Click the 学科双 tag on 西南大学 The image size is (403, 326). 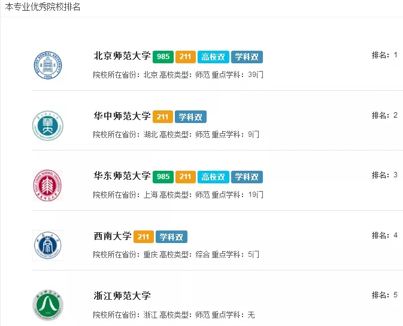pyautogui.click(x=171, y=236)
